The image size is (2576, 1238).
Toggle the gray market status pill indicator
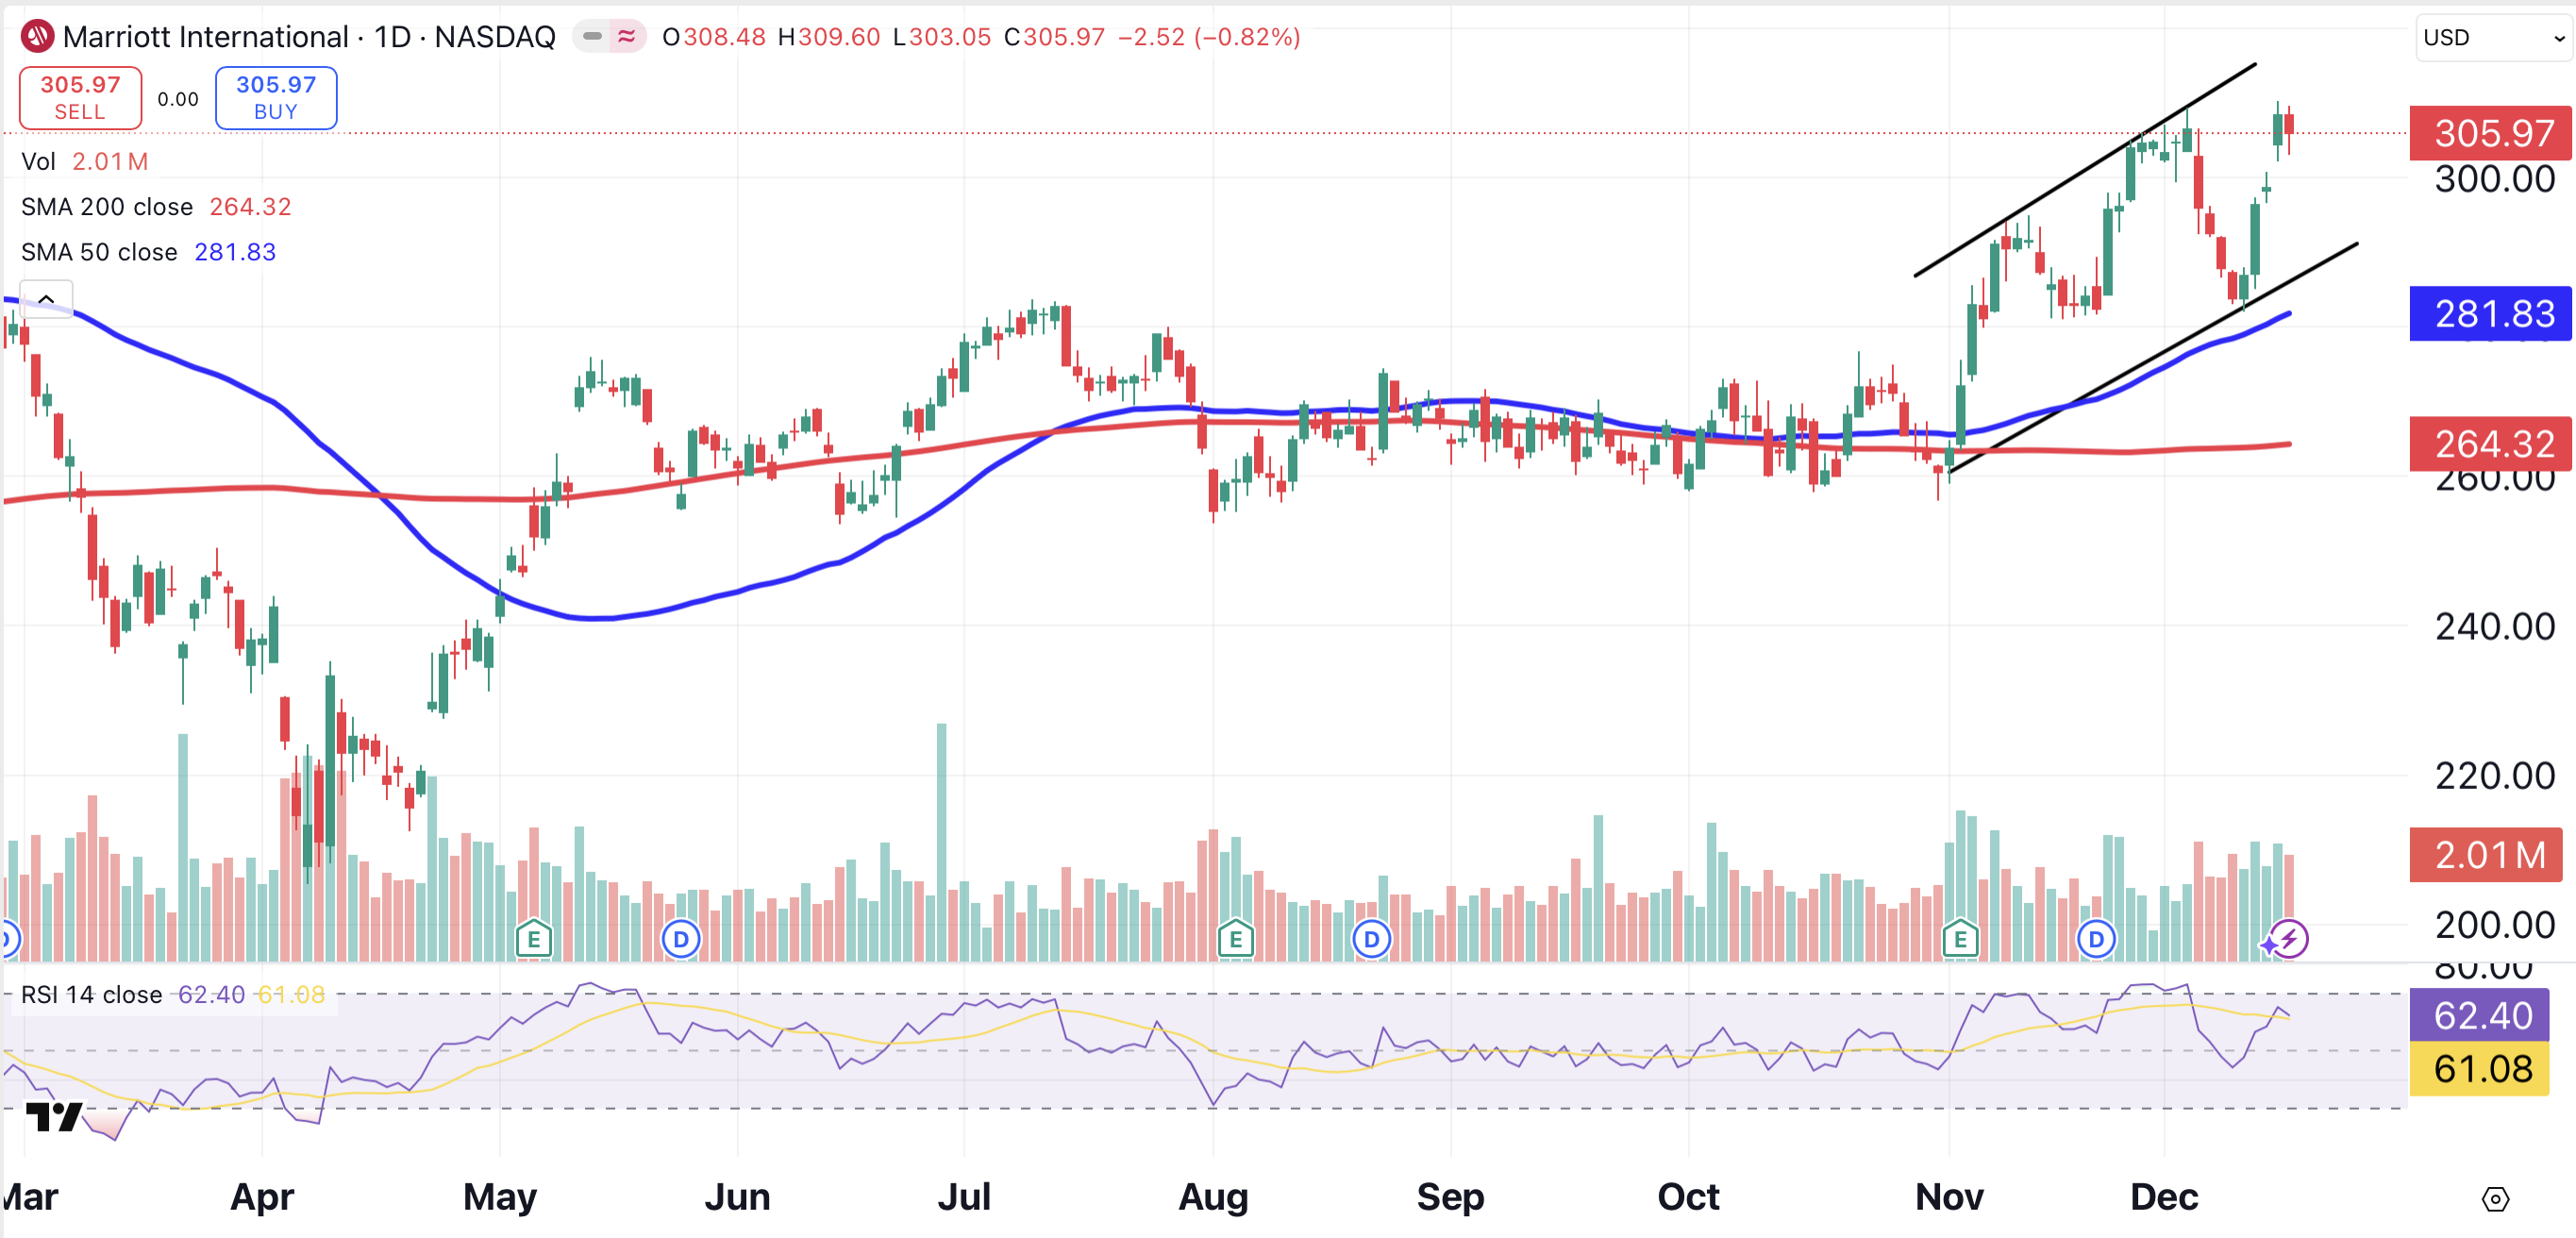592,37
